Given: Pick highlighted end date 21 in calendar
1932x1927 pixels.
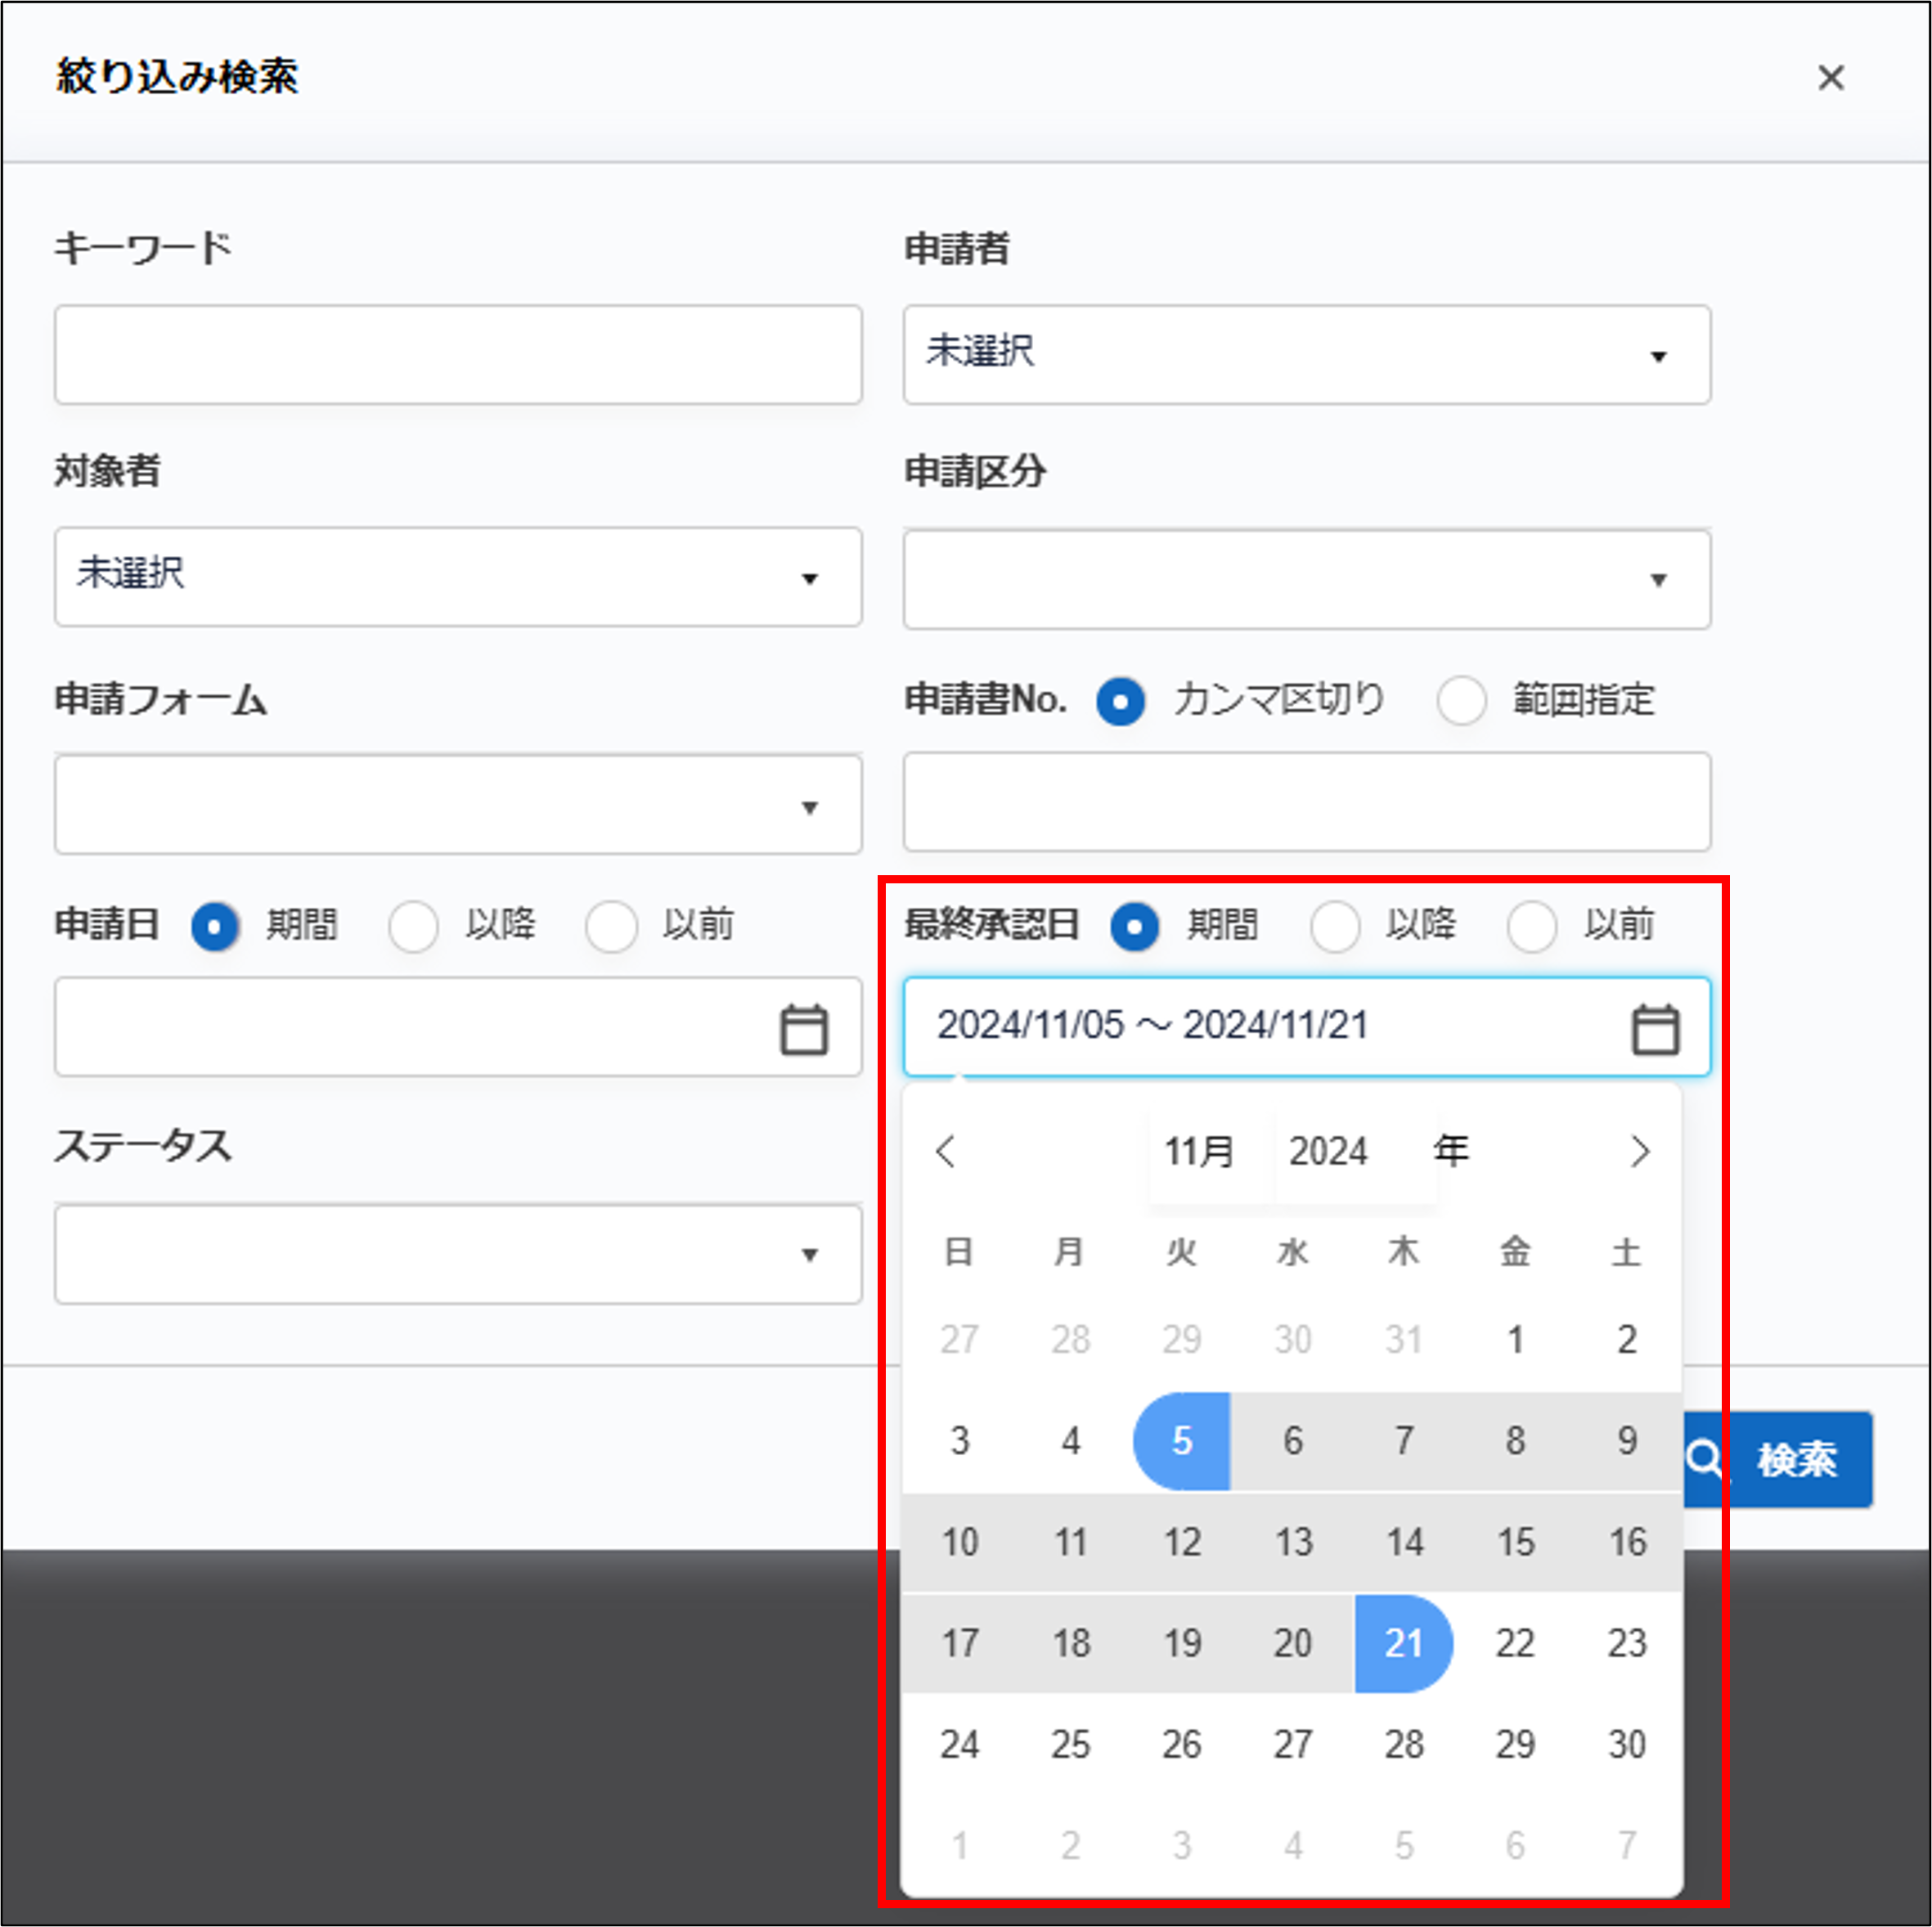Looking at the screenshot, I should tap(1403, 1643).
